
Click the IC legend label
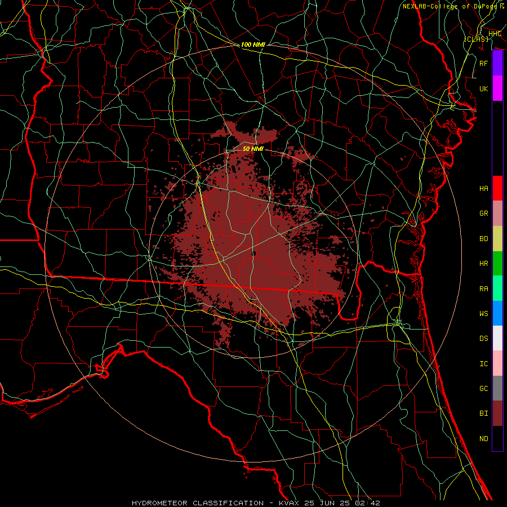[484, 364]
